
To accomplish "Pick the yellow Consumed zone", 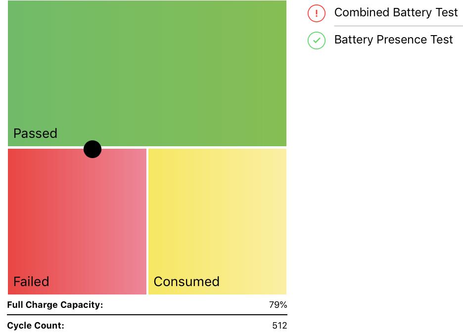I will pos(217,217).
